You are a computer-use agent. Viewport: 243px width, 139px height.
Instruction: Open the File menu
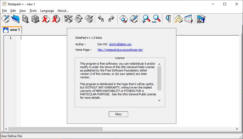4,11
